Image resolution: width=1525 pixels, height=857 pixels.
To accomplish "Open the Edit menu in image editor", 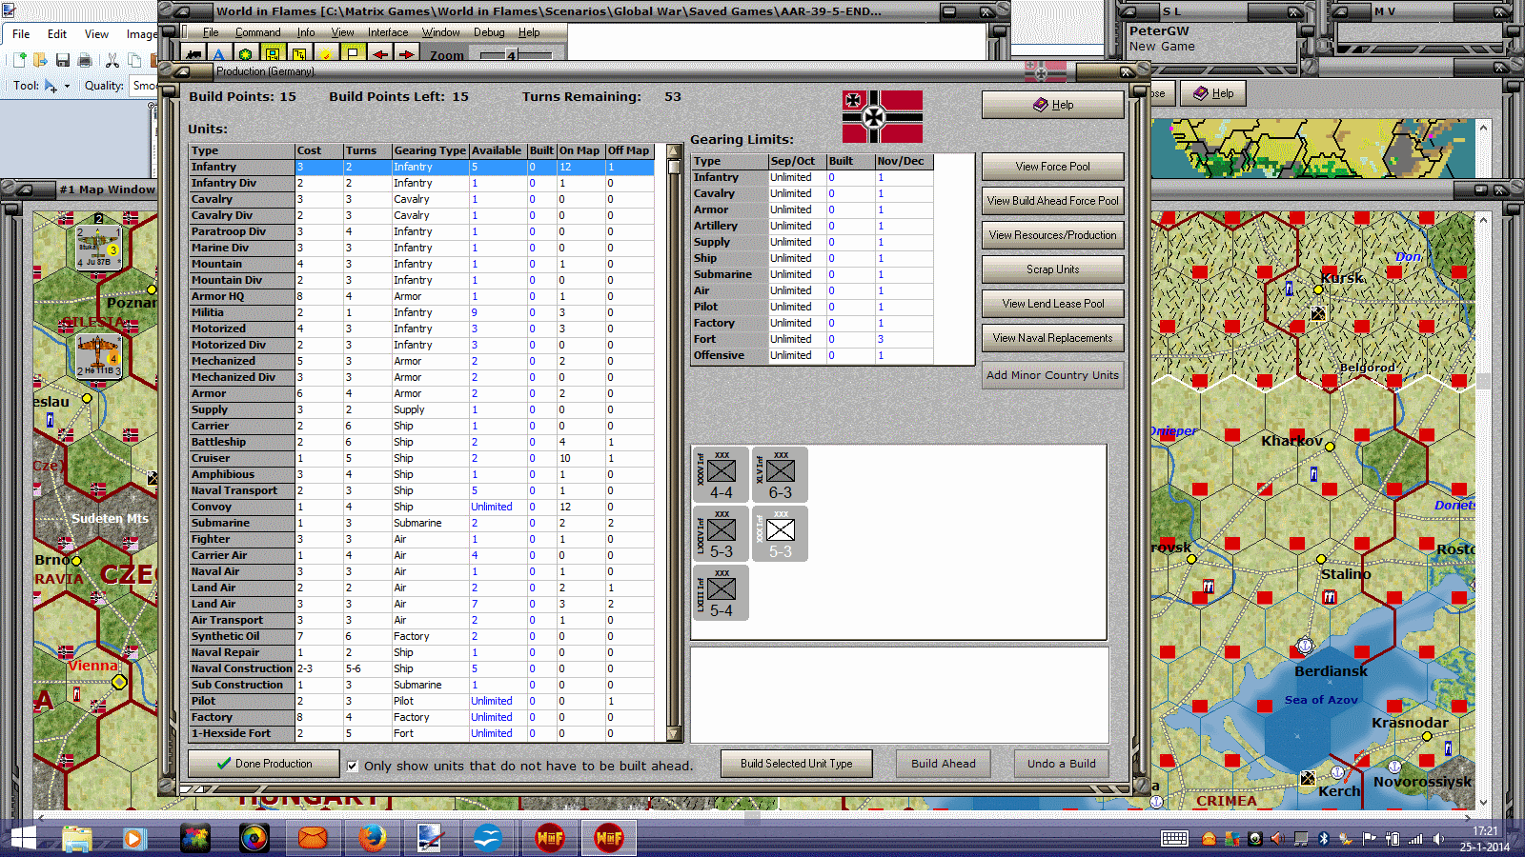I will click(57, 34).
